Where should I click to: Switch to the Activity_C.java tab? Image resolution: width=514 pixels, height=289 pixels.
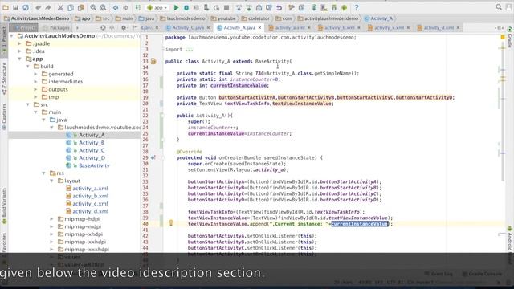point(187,28)
